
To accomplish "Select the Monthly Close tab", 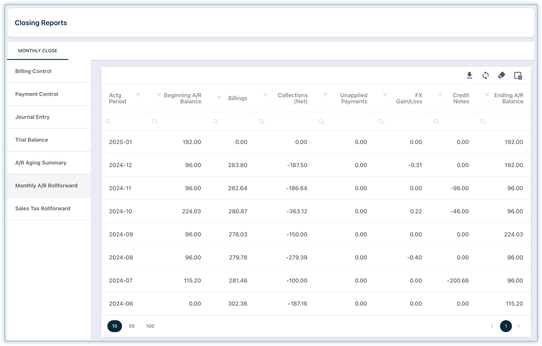I will coord(38,51).
